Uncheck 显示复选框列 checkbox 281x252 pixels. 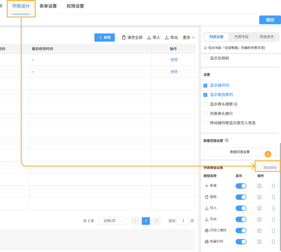[205, 95]
